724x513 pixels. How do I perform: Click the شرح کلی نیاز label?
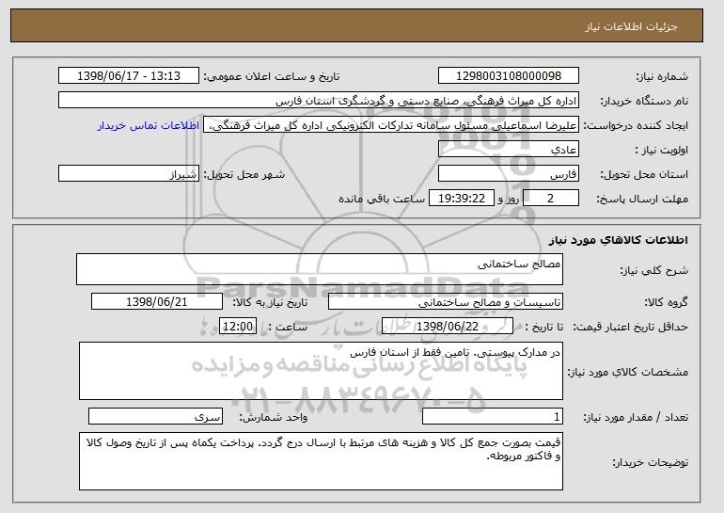pyautogui.click(x=653, y=270)
